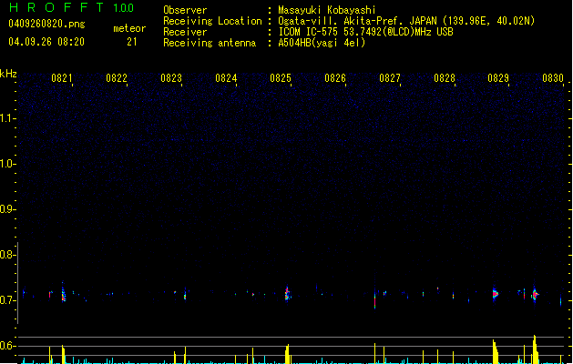Click the 0829 time marker
This screenshot has width=573, height=364.
[498, 78]
